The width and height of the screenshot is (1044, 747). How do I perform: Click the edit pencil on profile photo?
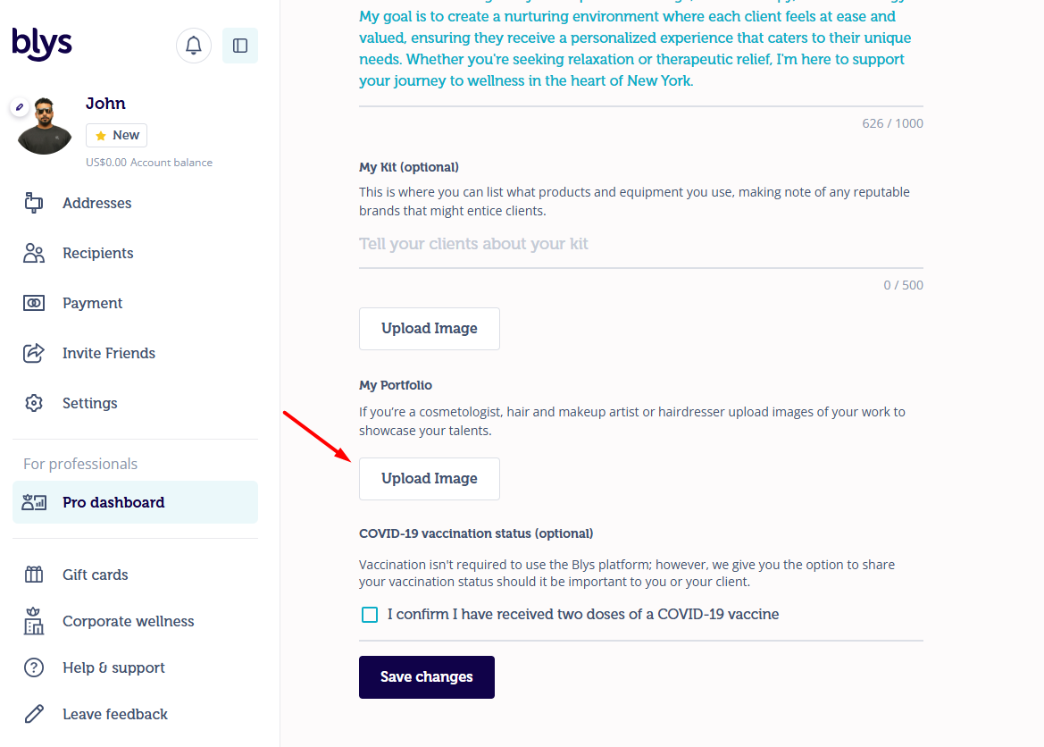pos(20,106)
